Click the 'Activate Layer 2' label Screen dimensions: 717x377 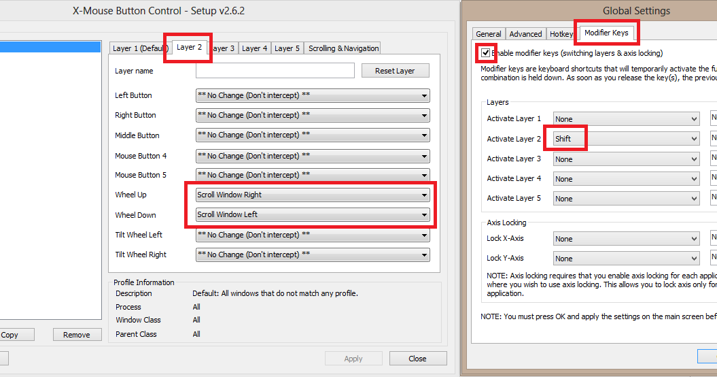point(514,139)
